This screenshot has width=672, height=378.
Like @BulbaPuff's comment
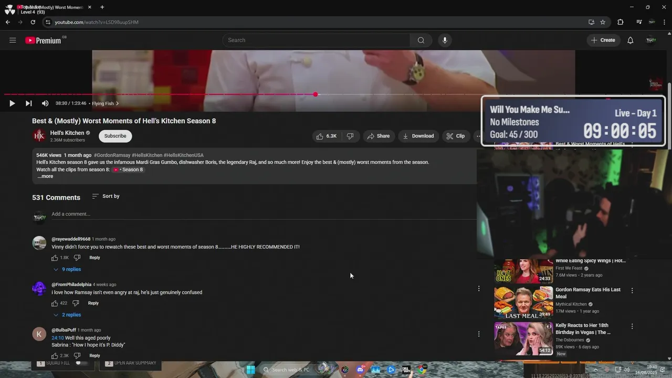55,356
